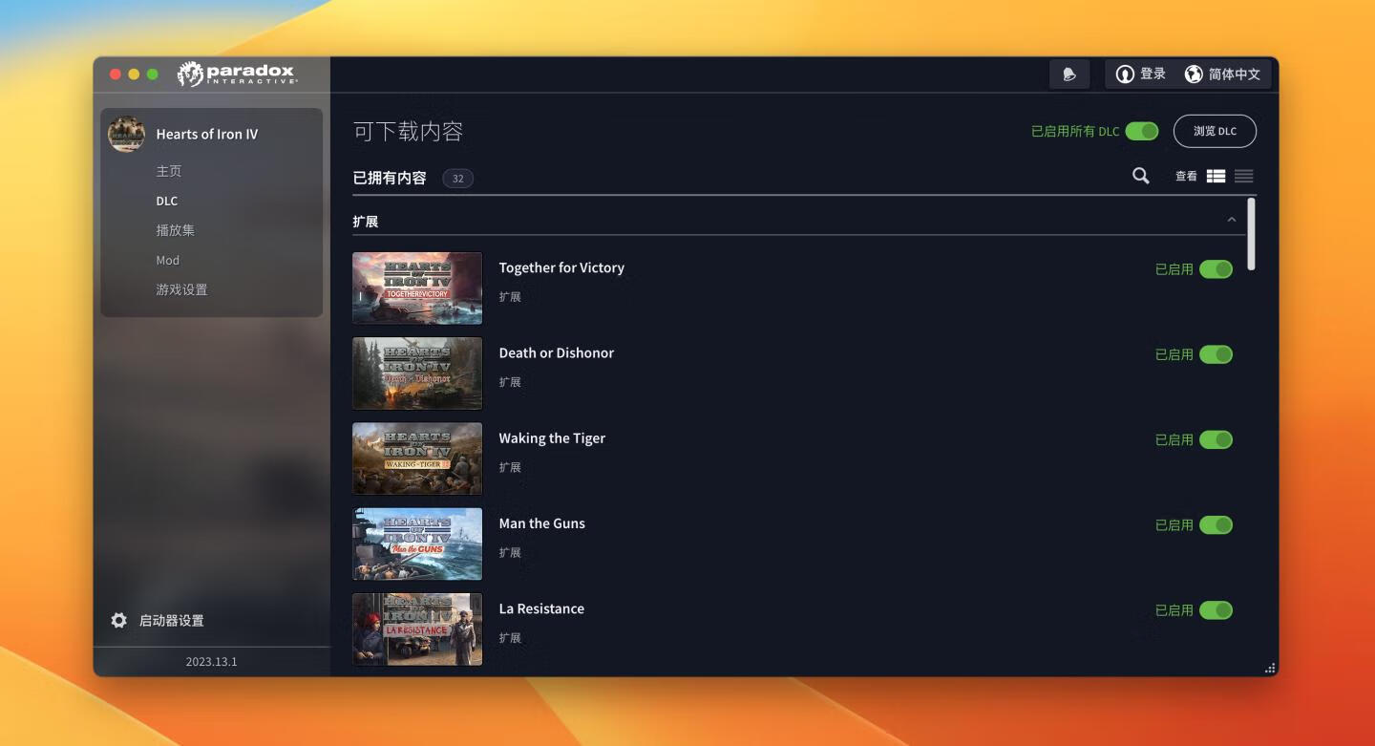
Task: Click the Hearts of Iron IV game title
Action: [207, 135]
